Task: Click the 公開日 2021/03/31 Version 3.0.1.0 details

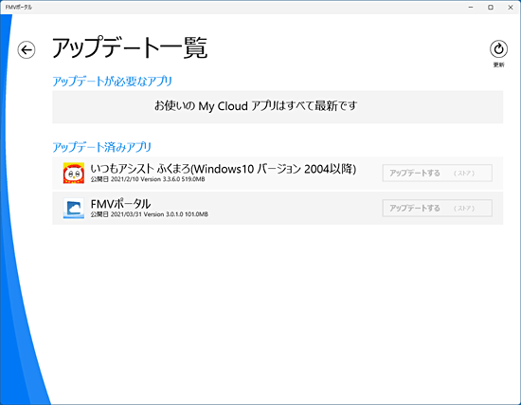Action: click(150, 214)
